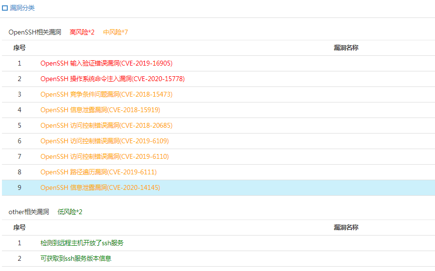Open 可获取到ssh服务版本信息 entry
The height and width of the screenshot is (271, 435).
(76, 258)
